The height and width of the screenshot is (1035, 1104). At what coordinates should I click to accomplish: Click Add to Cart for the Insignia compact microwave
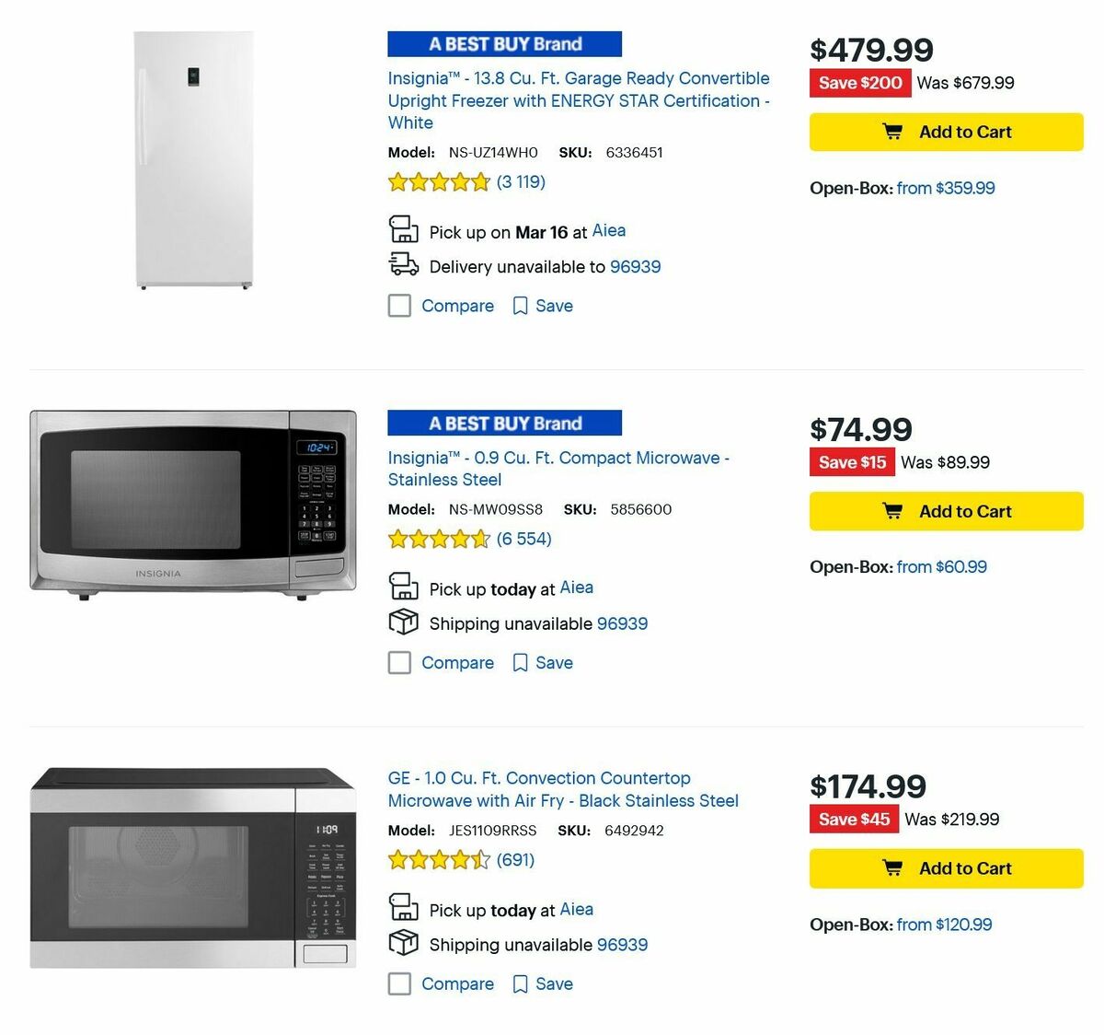point(946,511)
